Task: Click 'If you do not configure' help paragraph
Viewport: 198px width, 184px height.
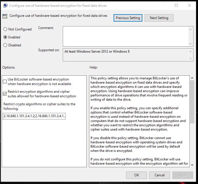Action: click(139, 161)
